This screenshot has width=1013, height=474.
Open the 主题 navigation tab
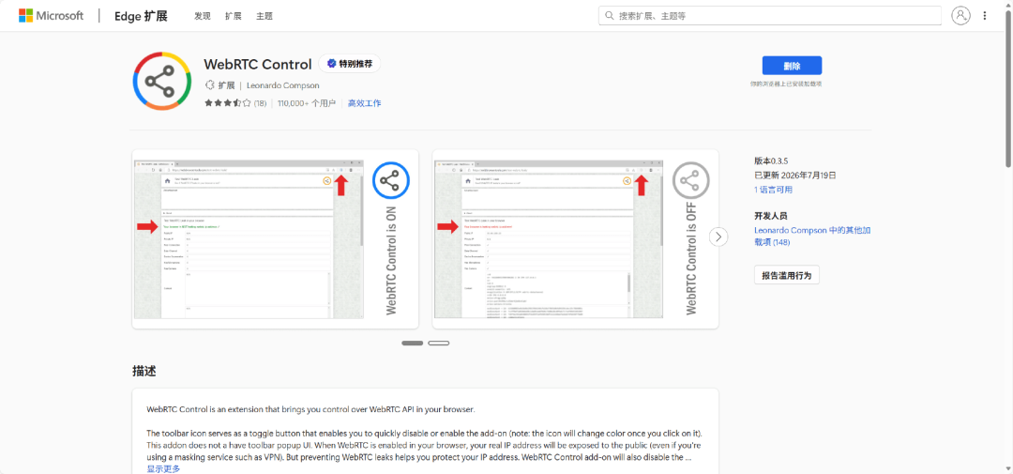(x=264, y=16)
